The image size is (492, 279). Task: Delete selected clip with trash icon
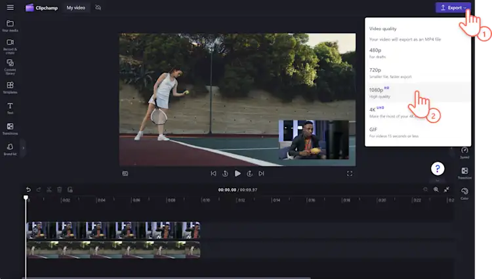click(59, 189)
